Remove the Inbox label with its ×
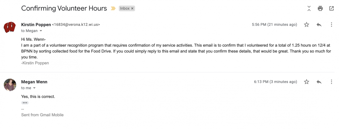 coord(132,8)
